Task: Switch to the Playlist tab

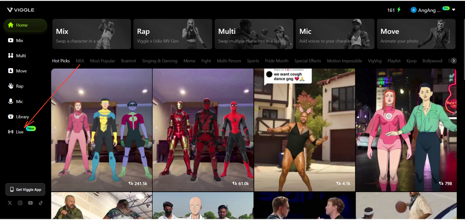Action: (x=394, y=61)
